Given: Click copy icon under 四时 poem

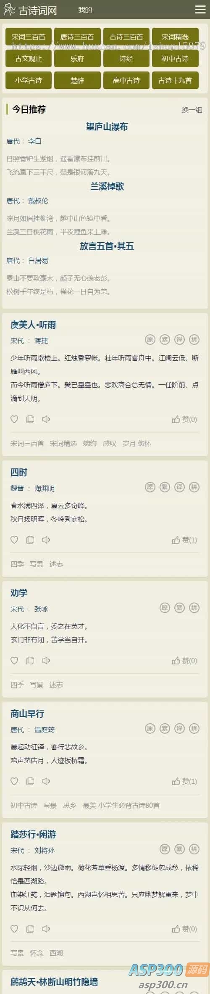Looking at the screenshot, I should 30,539.
